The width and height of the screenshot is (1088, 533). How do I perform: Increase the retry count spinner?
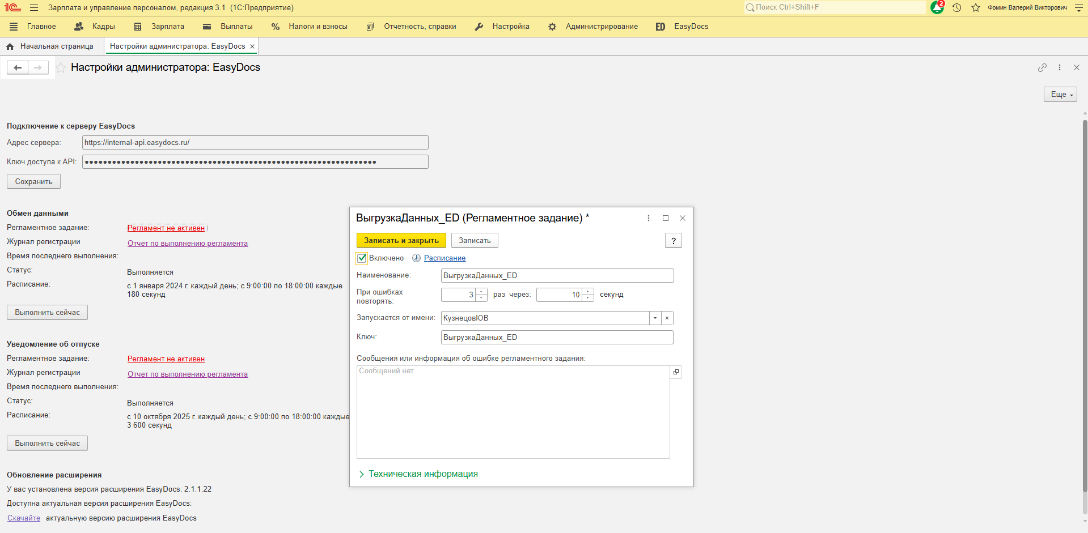pos(481,292)
